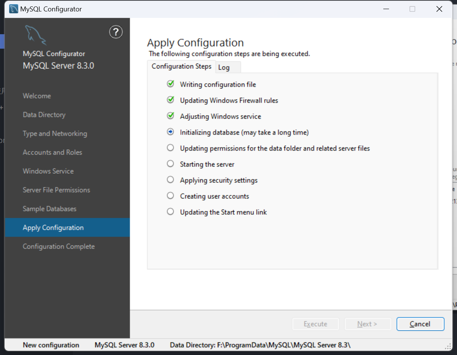Click 'MySQL Server 8.3.0' sidebar heading
This screenshot has width=457, height=355.
tap(59, 65)
